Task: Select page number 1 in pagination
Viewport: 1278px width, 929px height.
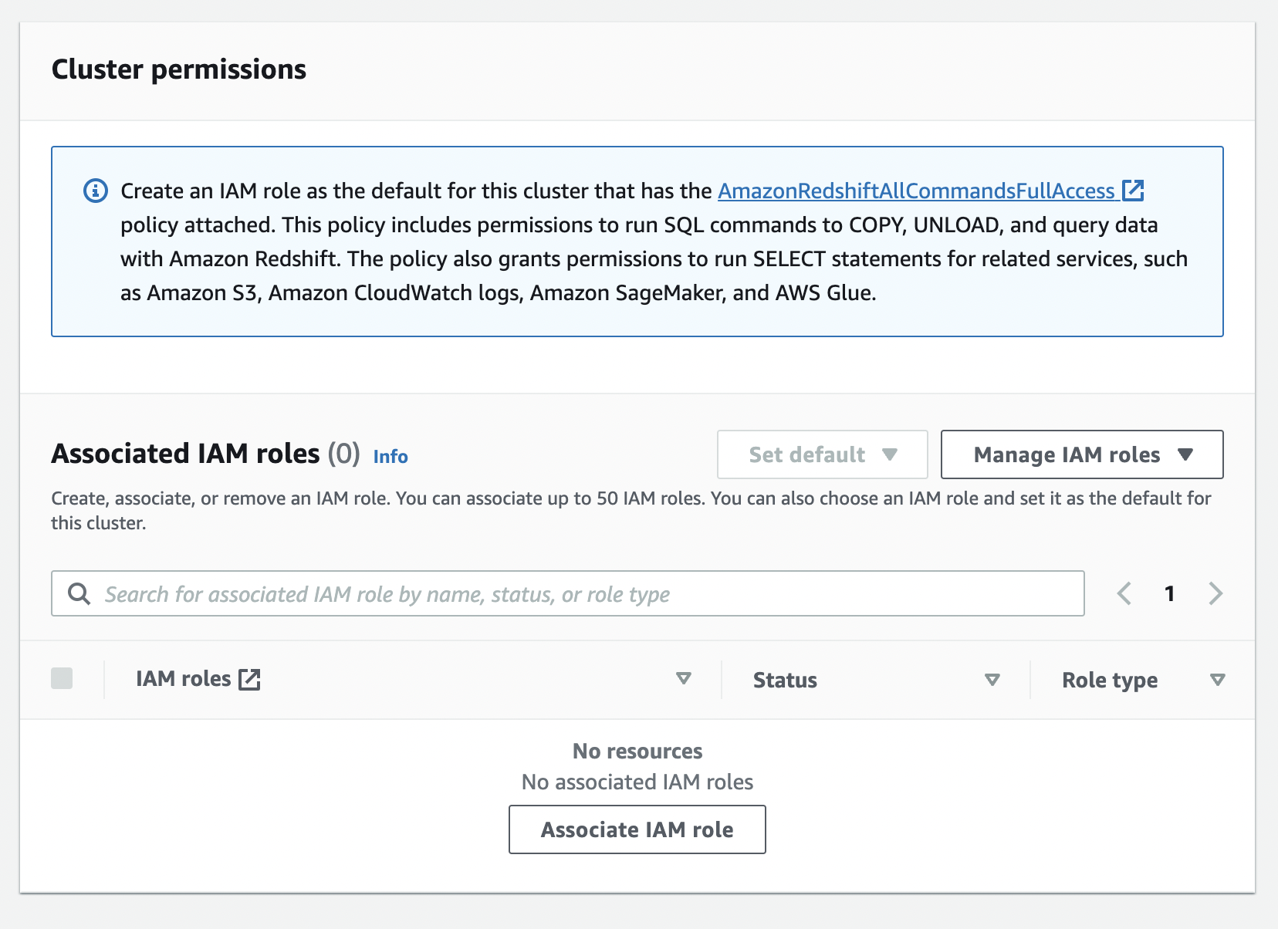Action: click(1170, 593)
